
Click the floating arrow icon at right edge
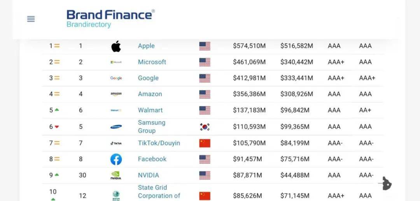tap(385, 184)
